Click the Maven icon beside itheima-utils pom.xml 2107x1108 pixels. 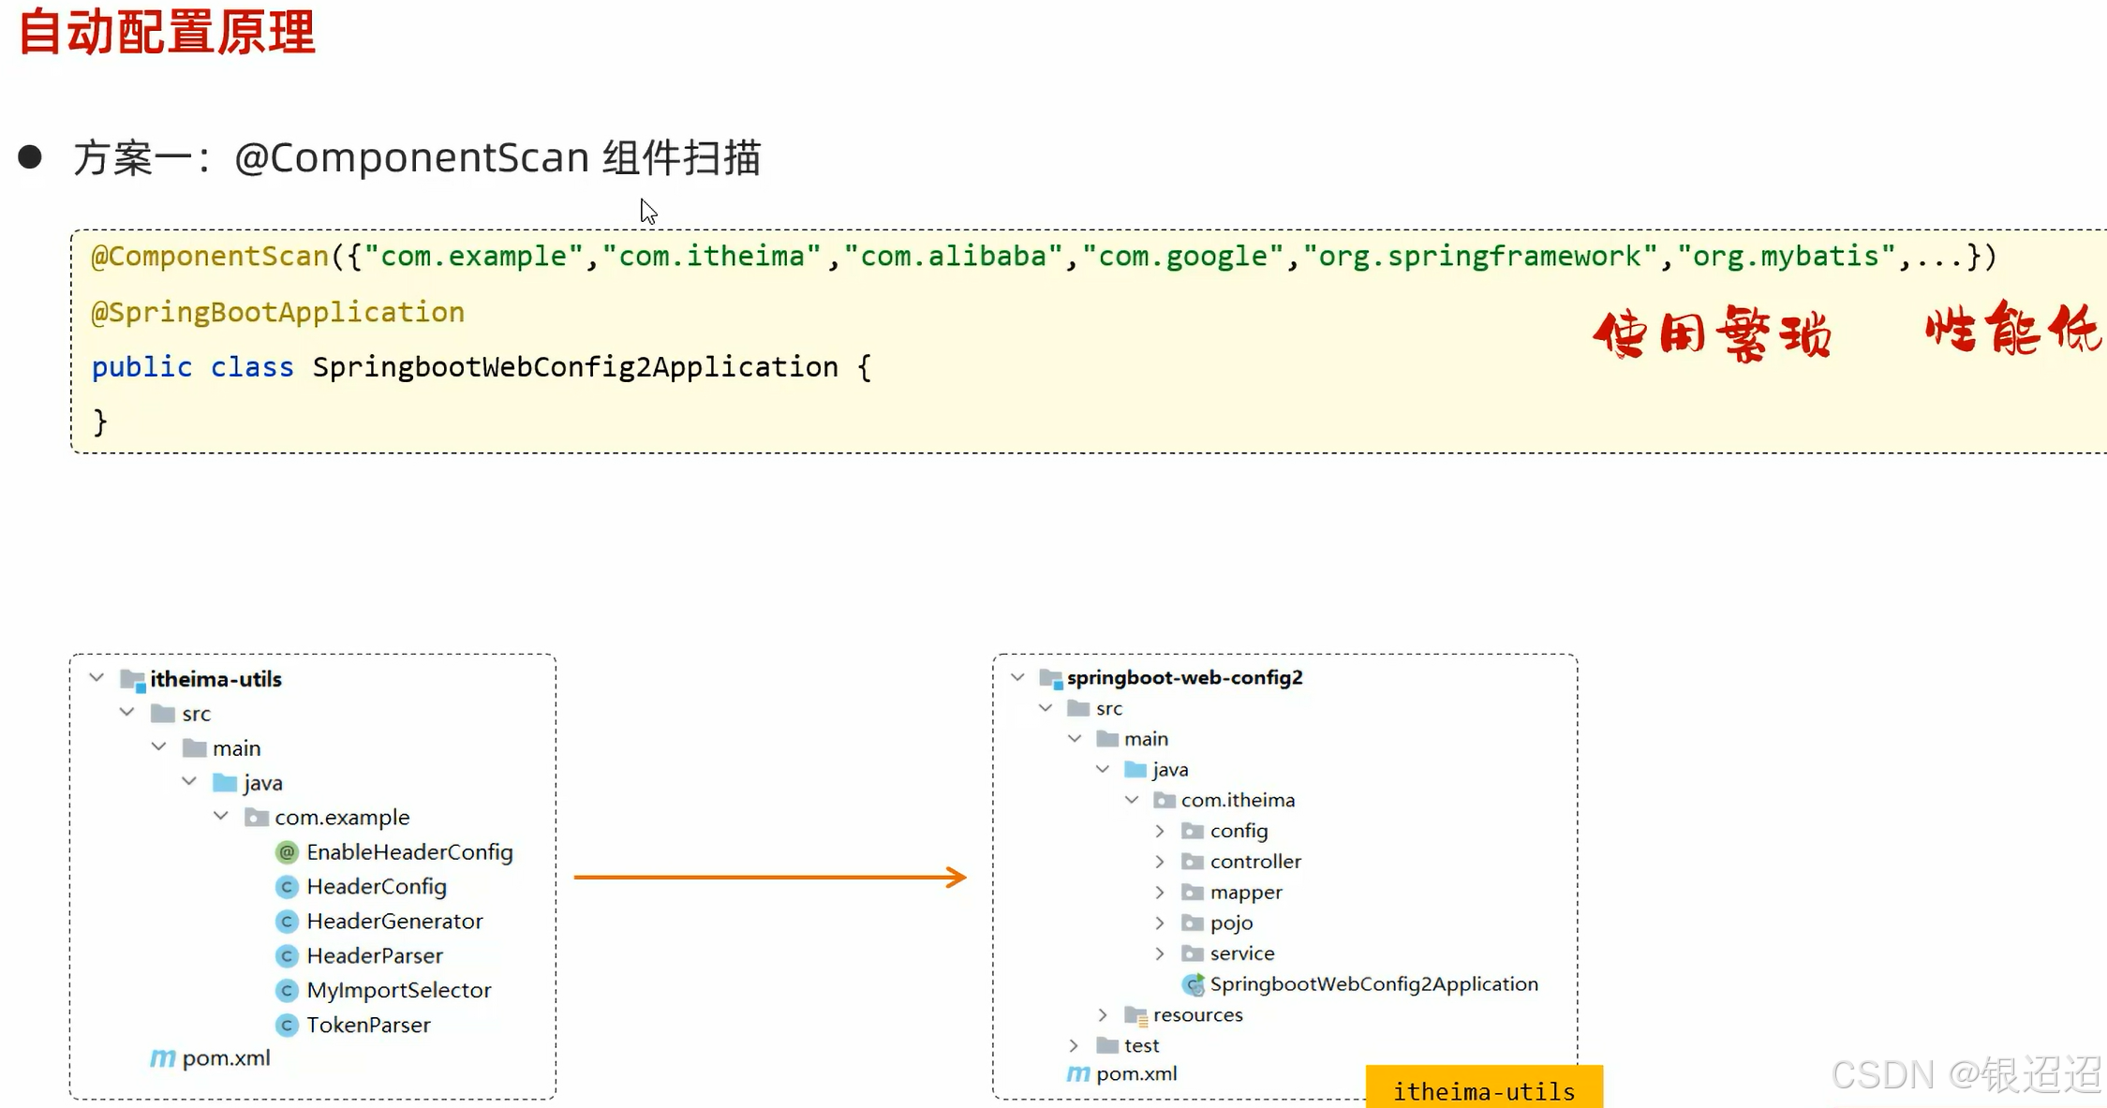point(162,1058)
